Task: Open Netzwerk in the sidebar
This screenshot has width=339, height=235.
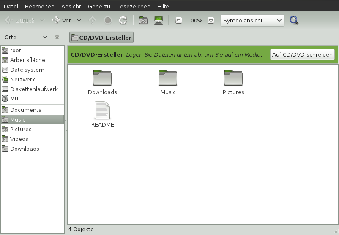Action: click(22, 79)
